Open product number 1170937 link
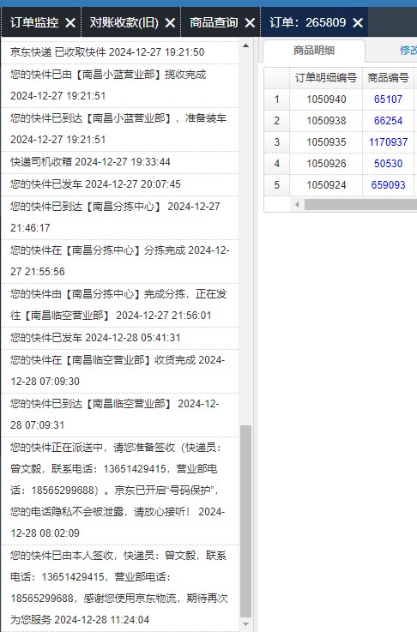The width and height of the screenshot is (417, 632). (x=388, y=141)
